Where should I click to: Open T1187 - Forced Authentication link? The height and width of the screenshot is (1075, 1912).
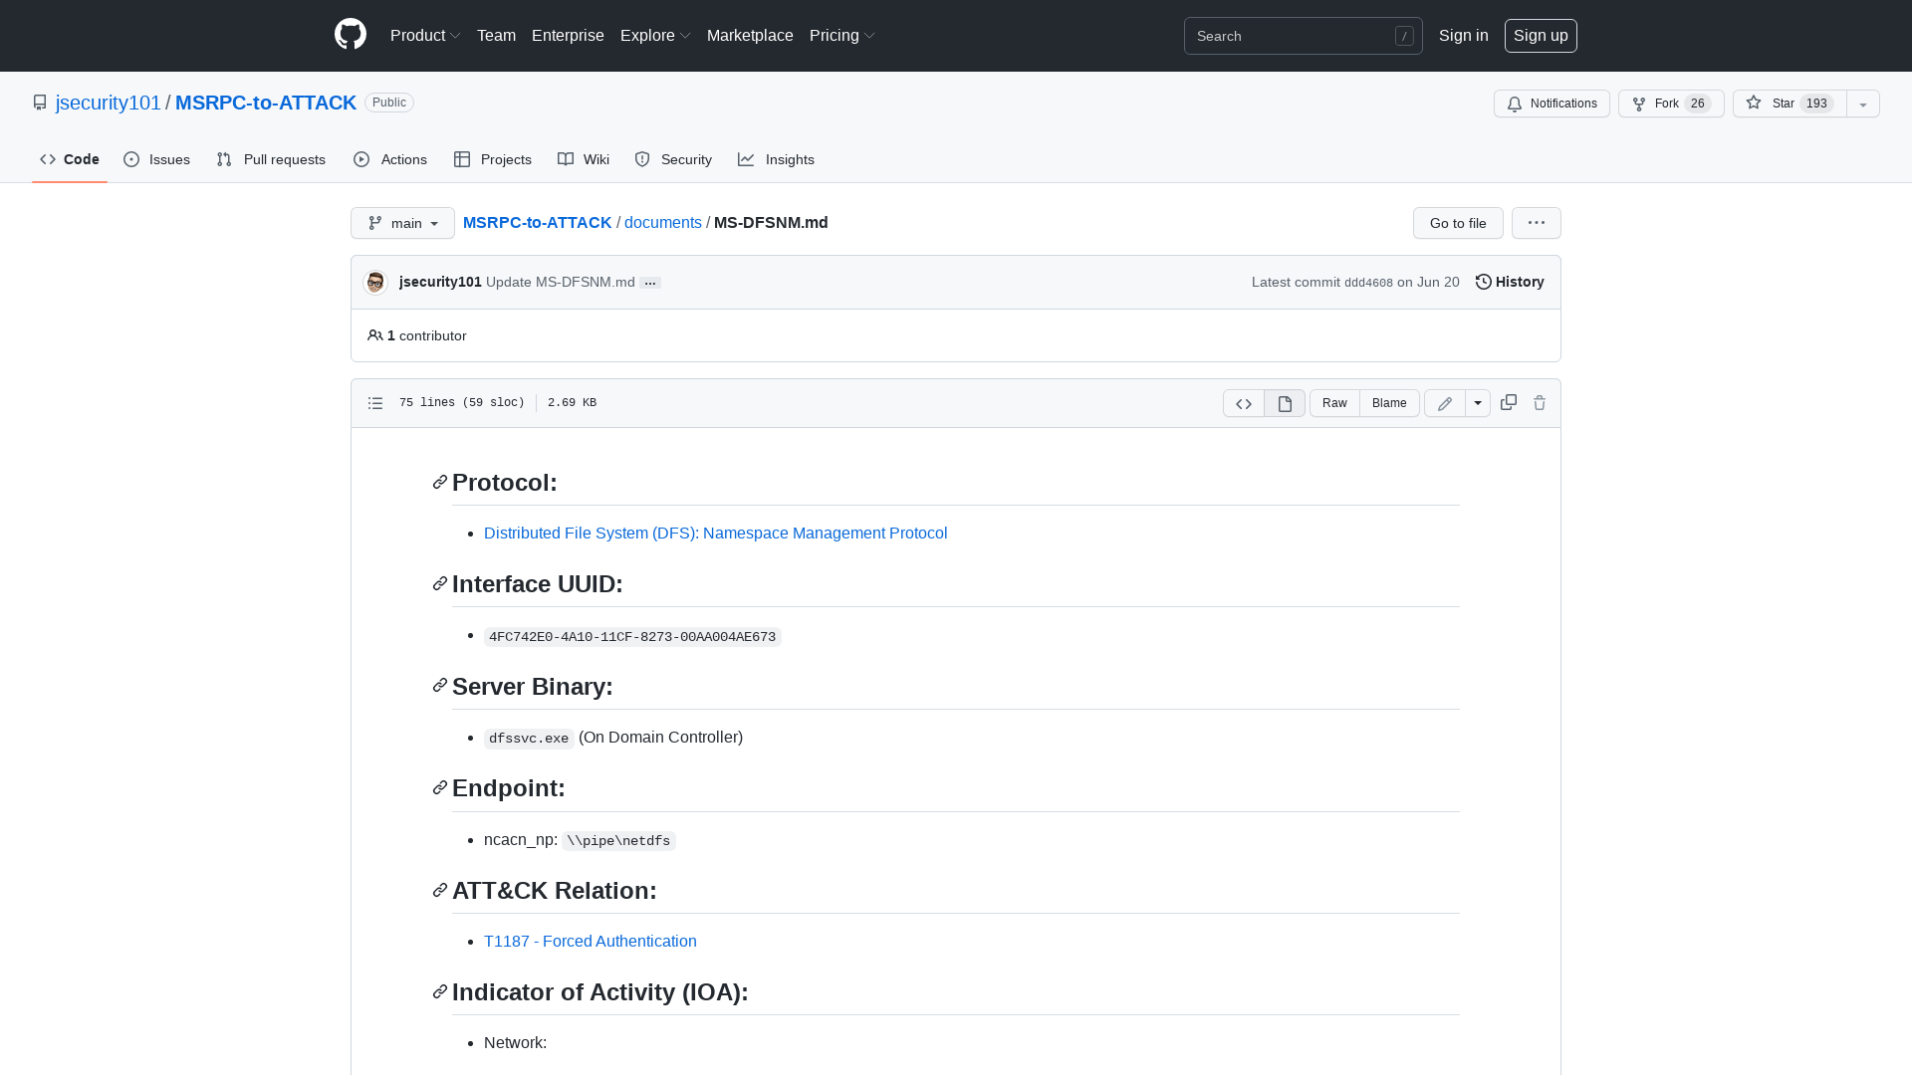pos(591,942)
